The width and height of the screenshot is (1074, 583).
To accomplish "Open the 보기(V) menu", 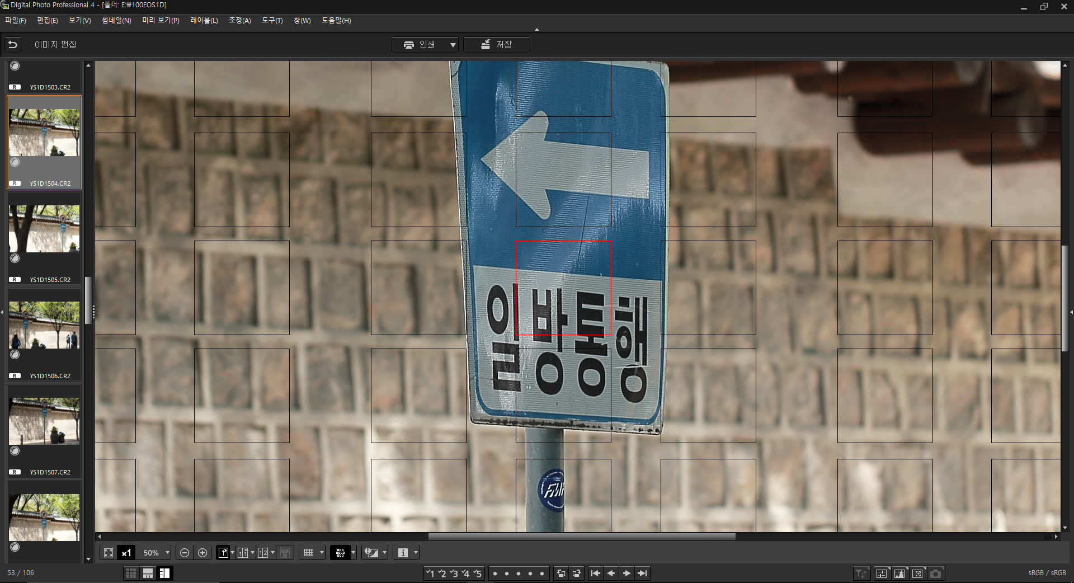I will 80,21.
